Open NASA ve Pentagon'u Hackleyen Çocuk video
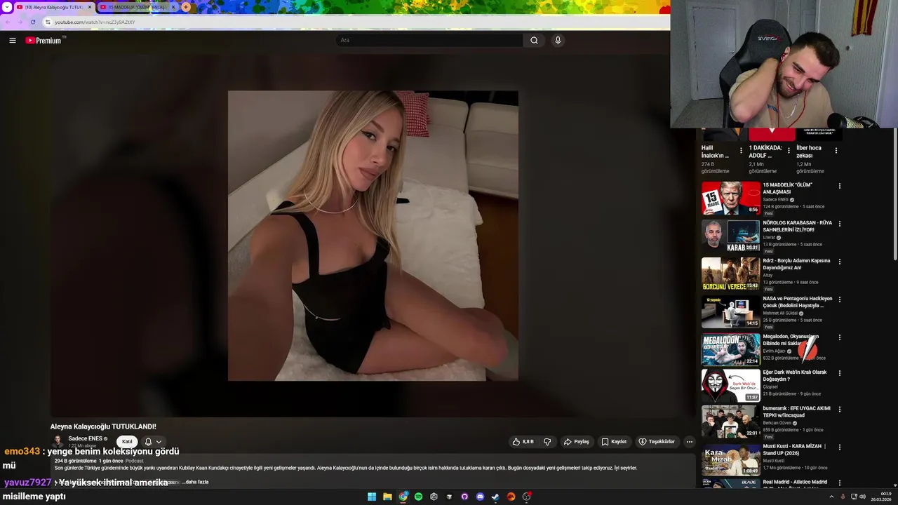The image size is (898, 505). click(797, 302)
